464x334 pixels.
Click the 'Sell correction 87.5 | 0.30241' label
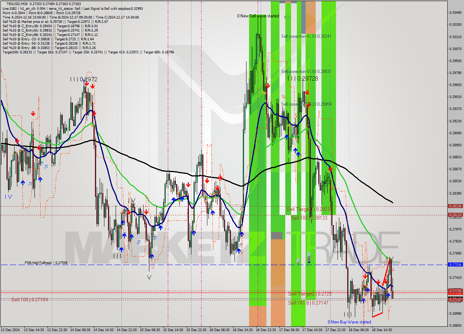pos(306,36)
